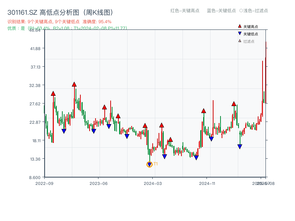295x221 pixels.
Task: Select the red triangle above the October 2022 peak
Action: [x=53, y=94]
